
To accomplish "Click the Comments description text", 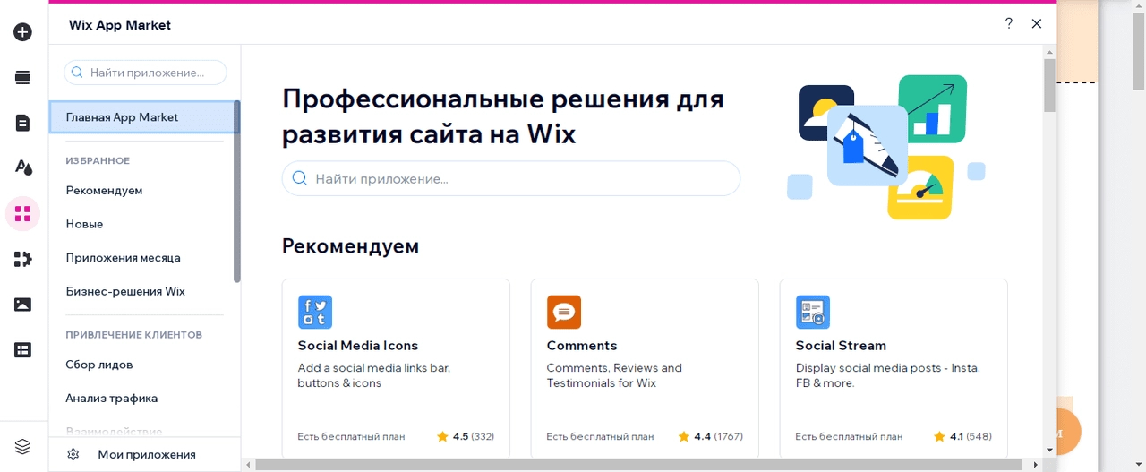I will tap(614, 375).
